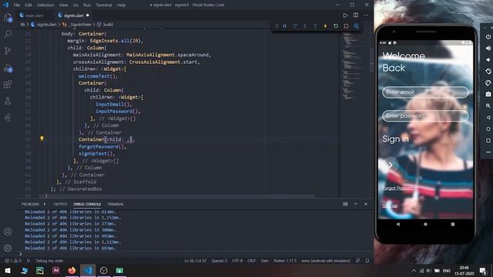Open Source Control view
The height and width of the screenshot is (277, 493).
(8, 51)
